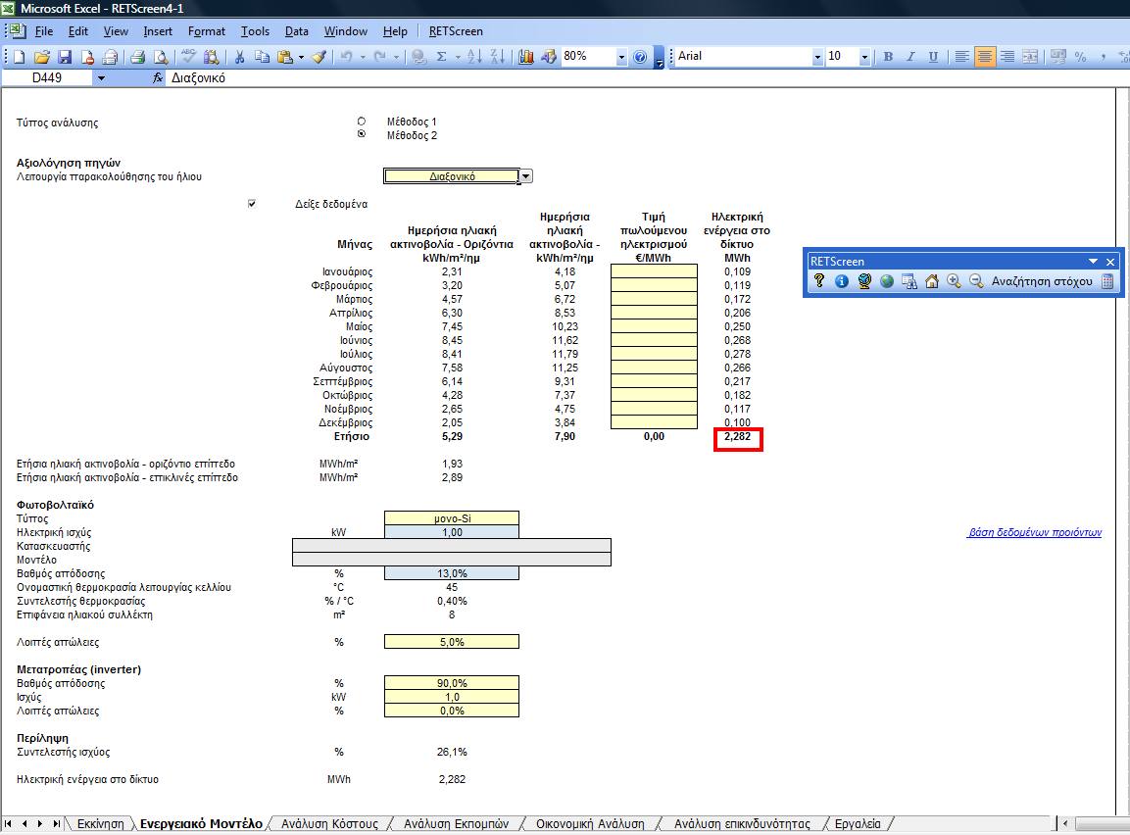The height and width of the screenshot is (835, 1130).
Task: Select the μονο-Si PV type cell
Action: coord(452,518)
